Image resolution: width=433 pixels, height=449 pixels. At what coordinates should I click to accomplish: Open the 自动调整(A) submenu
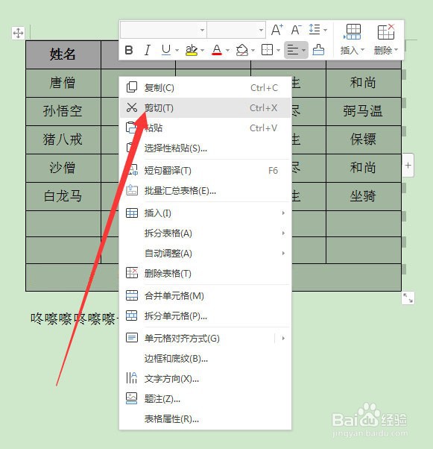[x=205, y=253]
